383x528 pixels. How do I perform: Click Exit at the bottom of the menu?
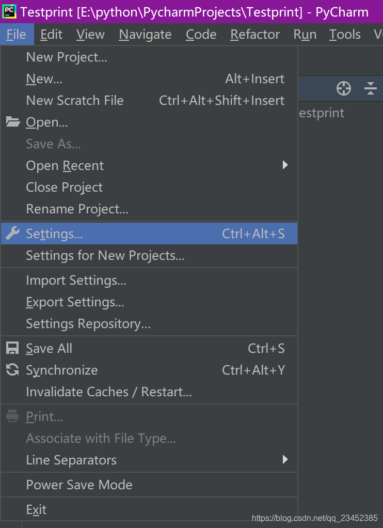36,509
